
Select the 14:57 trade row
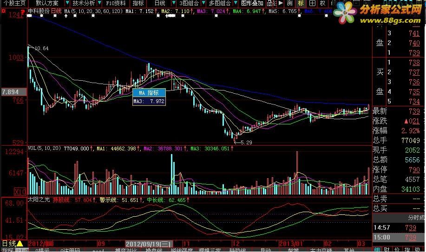tap(399, 227)
